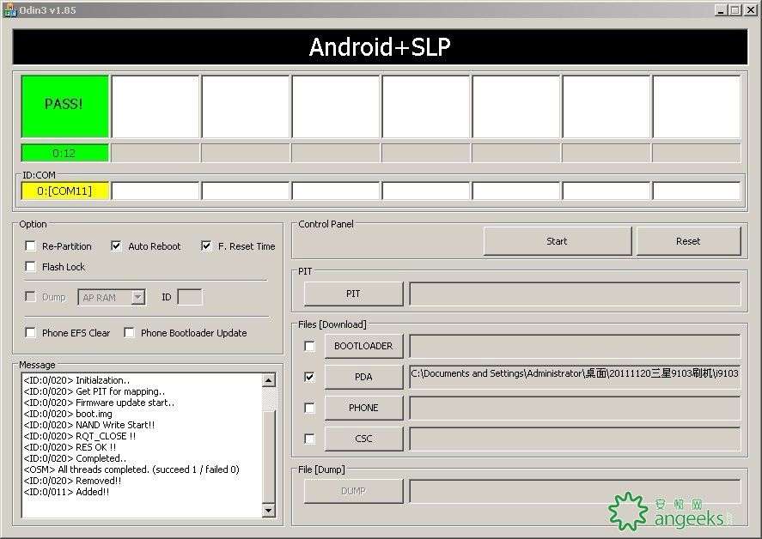
Task: Click the Reset button
Action: coord(688,241)
